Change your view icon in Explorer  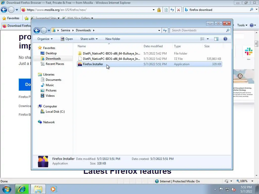coord(202,39)
